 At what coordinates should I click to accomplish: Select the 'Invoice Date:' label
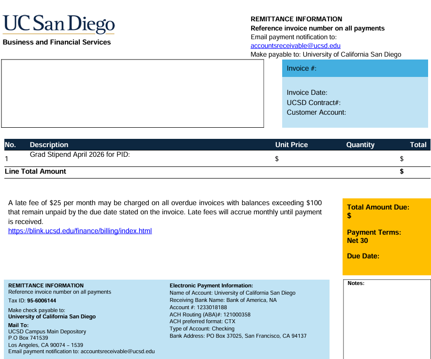[x=307, y=92]
